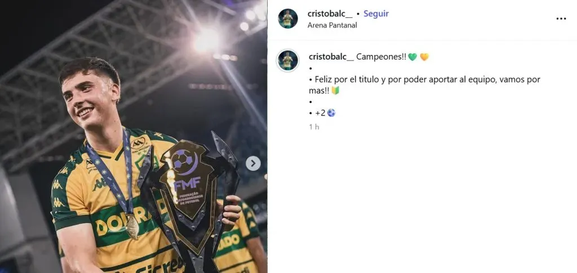Follow the account with the Seguir button
The height and width of the screenshot is (273, 577).
(376, 13)
